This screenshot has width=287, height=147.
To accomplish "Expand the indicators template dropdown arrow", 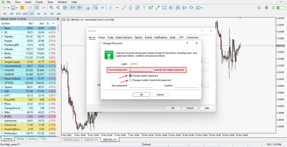I will point(17,8).
